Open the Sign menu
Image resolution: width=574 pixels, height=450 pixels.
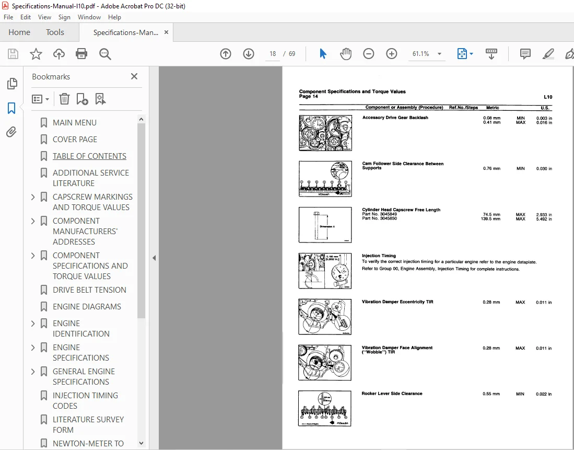click(x=64, y=17)
